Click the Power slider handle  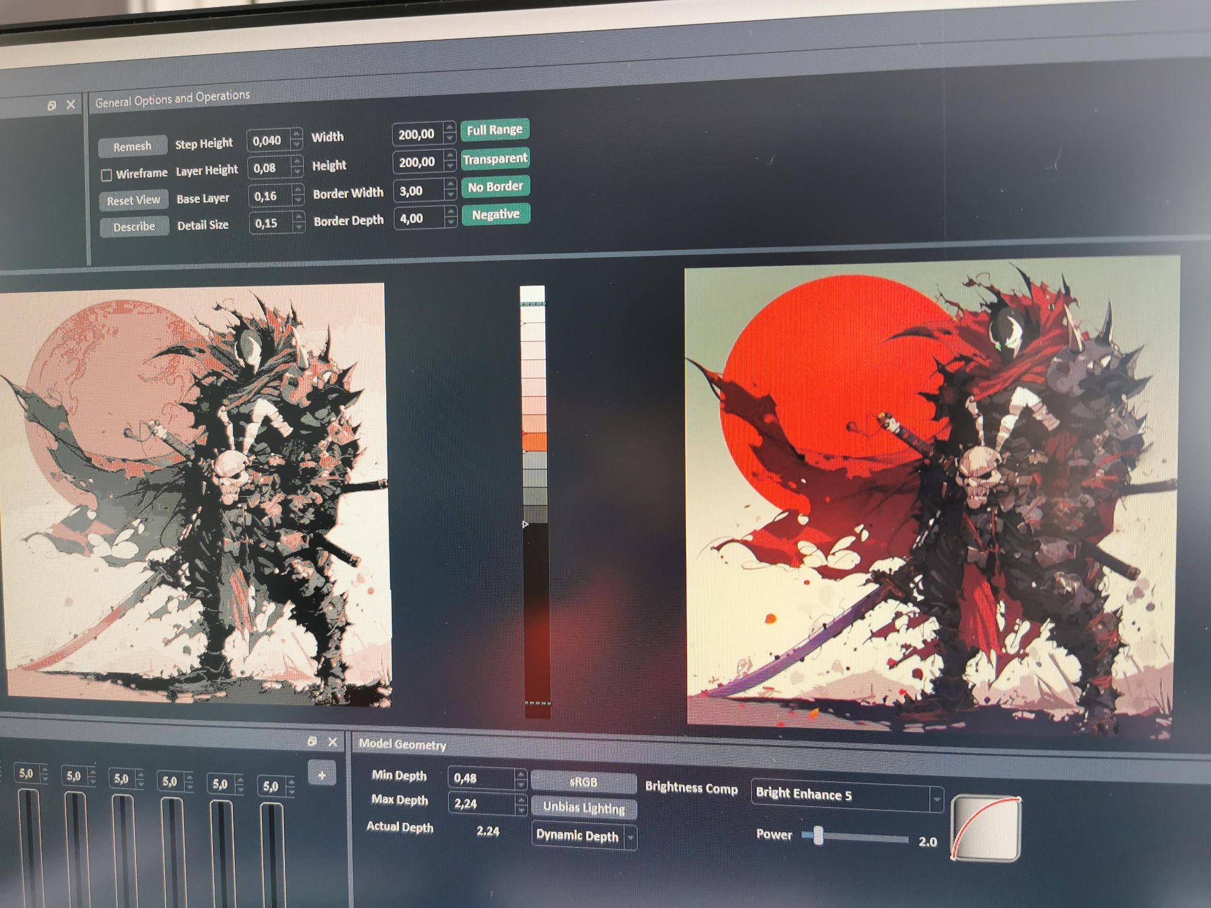point(818,835)
